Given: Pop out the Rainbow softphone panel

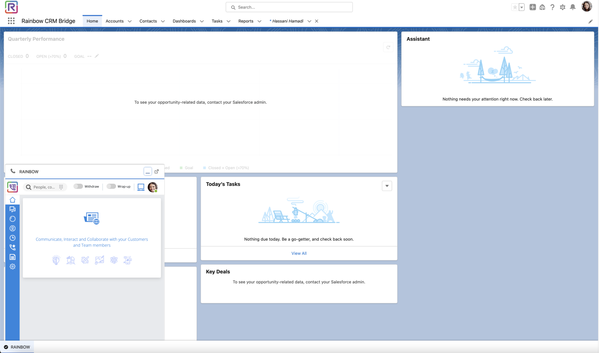Looking at the screenshot, I should click(157, 171).
